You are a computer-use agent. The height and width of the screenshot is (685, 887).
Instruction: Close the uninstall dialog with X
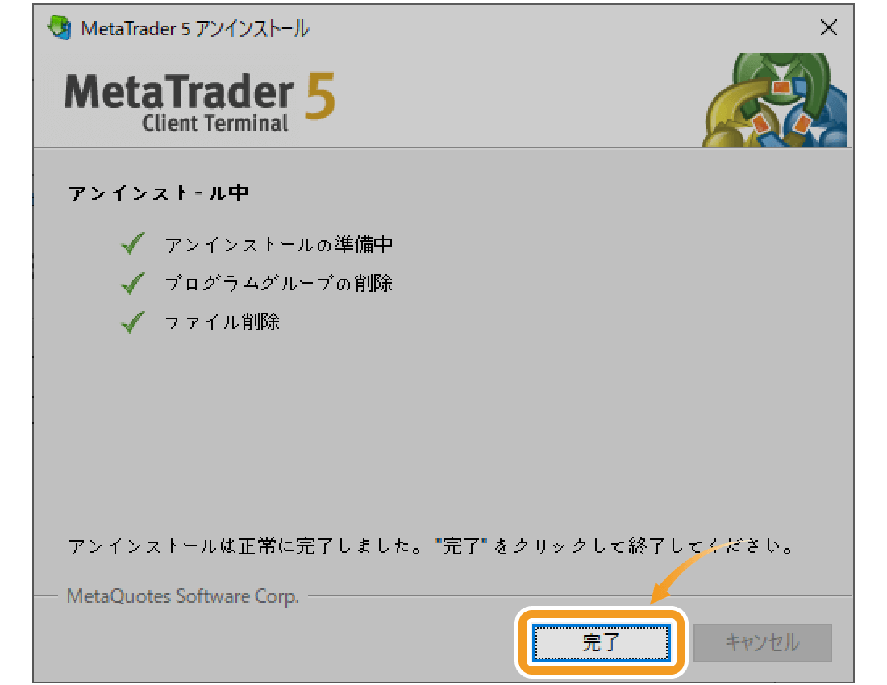827,28
